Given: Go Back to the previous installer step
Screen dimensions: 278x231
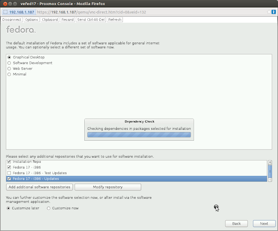Looking at the screenshot, I should coord(236,224).
